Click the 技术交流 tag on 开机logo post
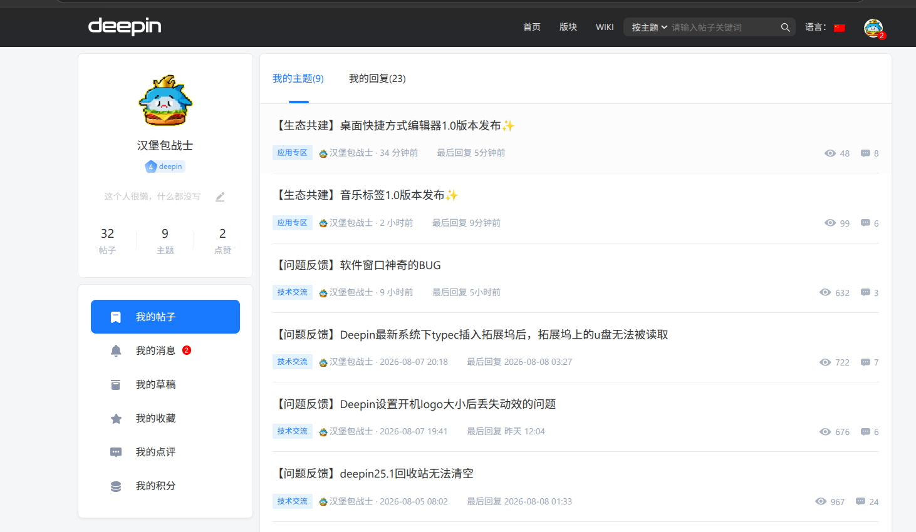This screenshot has height=532, width=916. click(x=293, y=431)
